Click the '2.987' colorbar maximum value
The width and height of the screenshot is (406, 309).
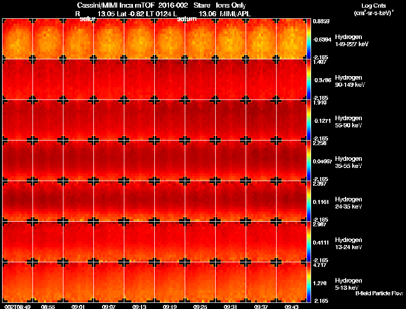pyautogui.click(x=320, y=224)
